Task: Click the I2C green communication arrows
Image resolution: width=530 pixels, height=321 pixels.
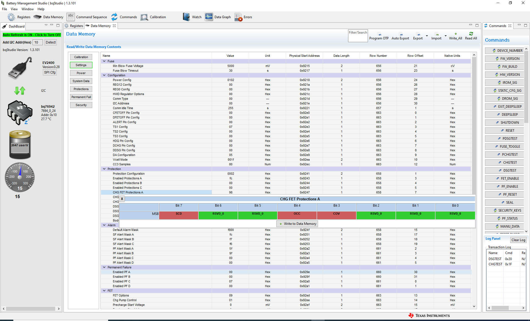Action: (20, 91)
